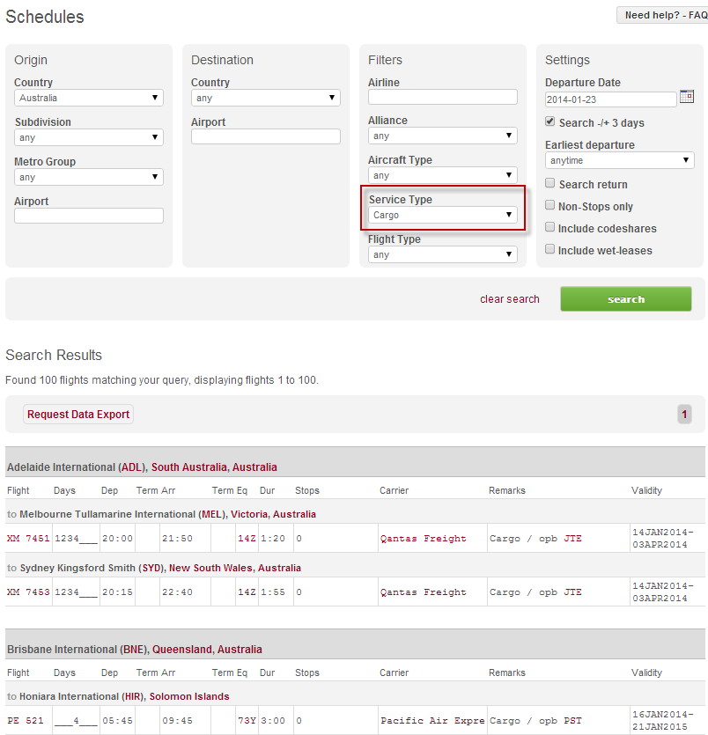The width and height of the screenshot is (708, 735).
Task: Enable Include wet-leases checkbox
Action: 550,250
